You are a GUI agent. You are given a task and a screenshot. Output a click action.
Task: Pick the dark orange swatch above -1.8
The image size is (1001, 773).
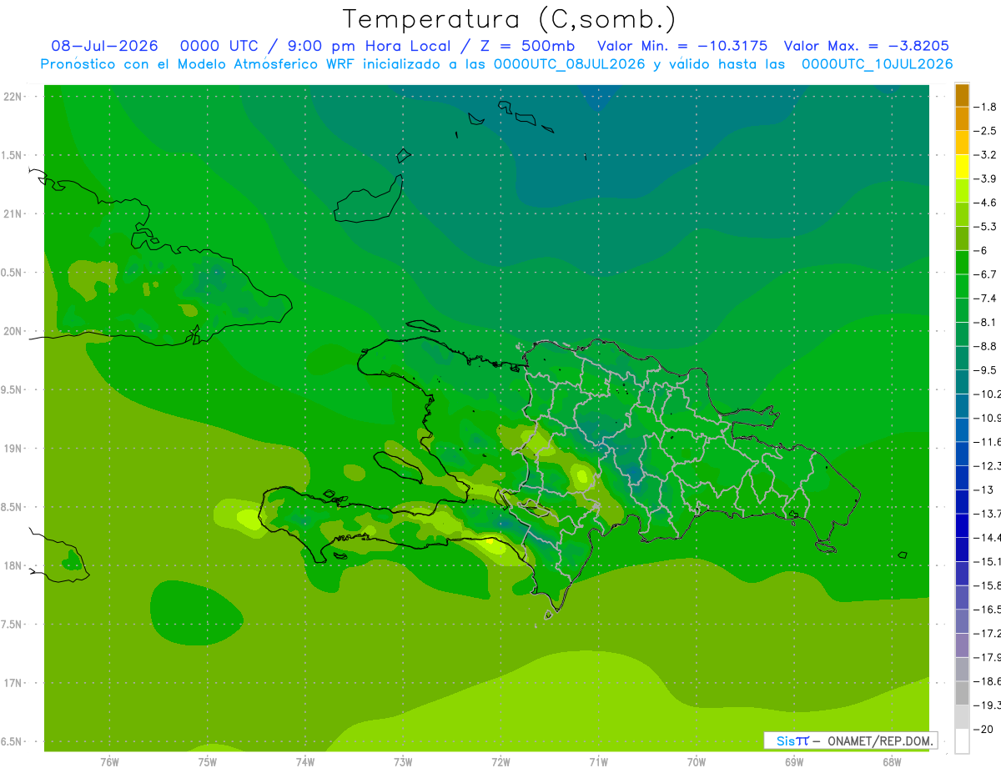pyautogui.click(x=962, y=95)
